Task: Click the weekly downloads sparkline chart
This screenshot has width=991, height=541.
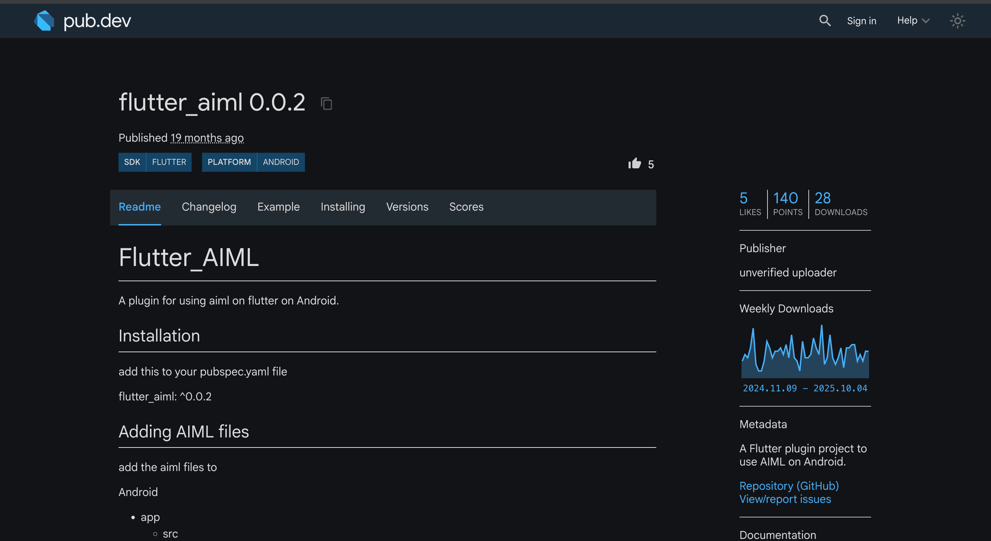Action: point(805,352)
